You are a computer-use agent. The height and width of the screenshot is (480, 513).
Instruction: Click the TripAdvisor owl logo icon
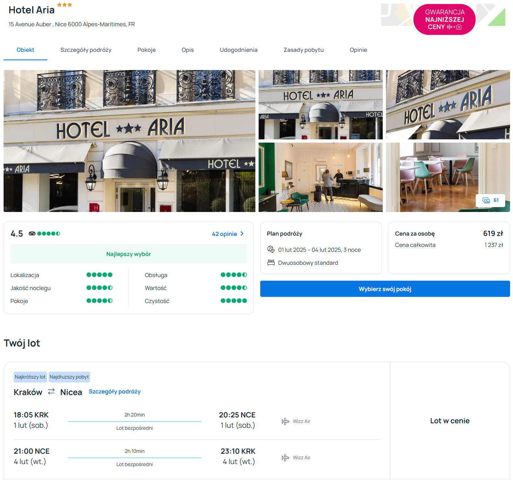click(32, 233)
